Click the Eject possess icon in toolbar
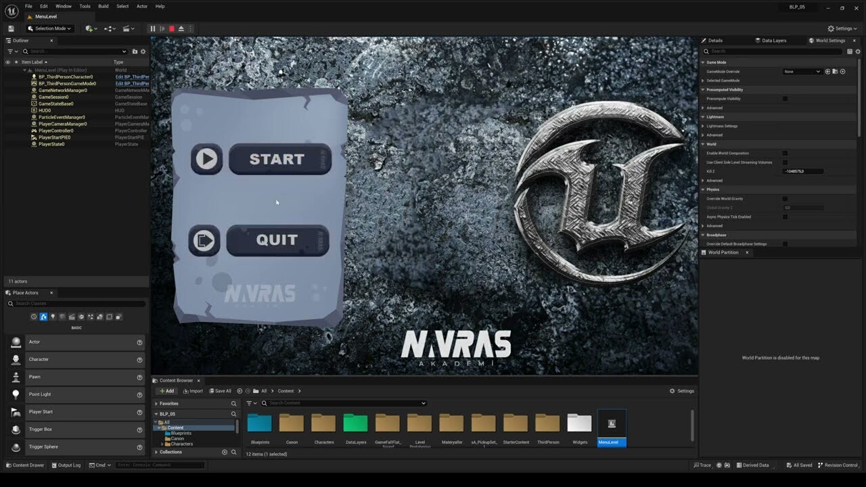Viewport: 866px width, 487px height. pos(180,28)
